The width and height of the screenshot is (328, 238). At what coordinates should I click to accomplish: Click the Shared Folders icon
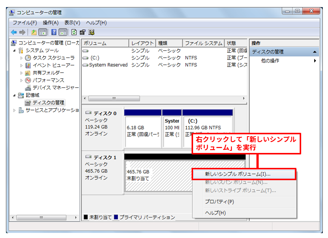coord(28,73)
